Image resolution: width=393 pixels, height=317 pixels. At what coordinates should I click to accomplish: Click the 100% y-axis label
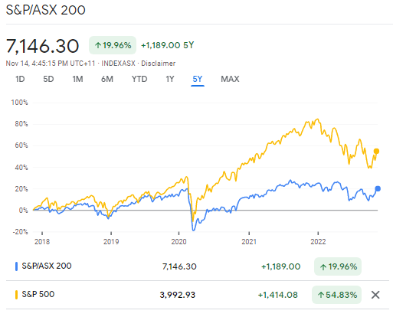pos(19,103)
